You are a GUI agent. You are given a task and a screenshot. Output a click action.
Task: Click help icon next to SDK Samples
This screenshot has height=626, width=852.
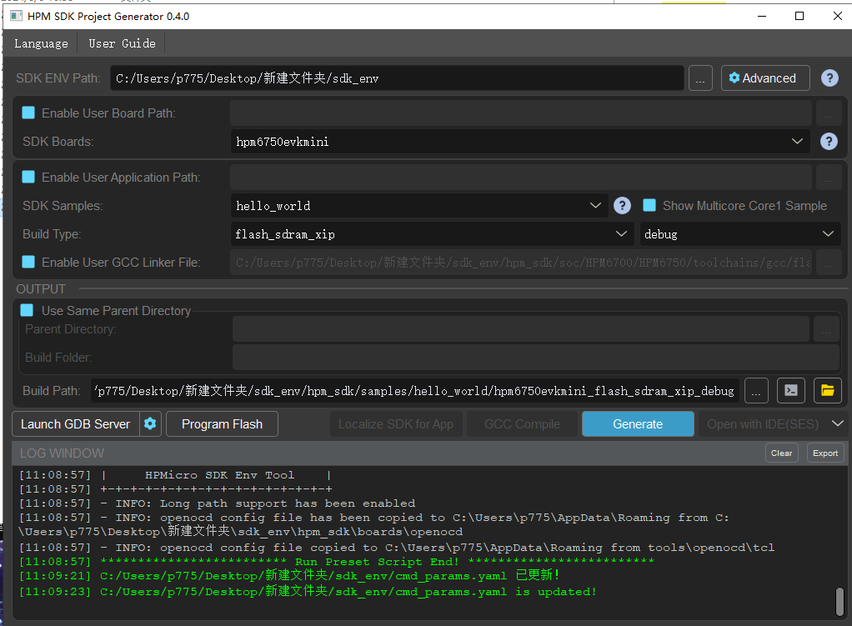pos(622,206)
